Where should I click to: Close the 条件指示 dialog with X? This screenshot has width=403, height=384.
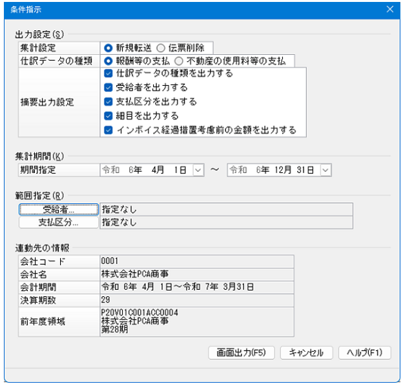point(390,9)
